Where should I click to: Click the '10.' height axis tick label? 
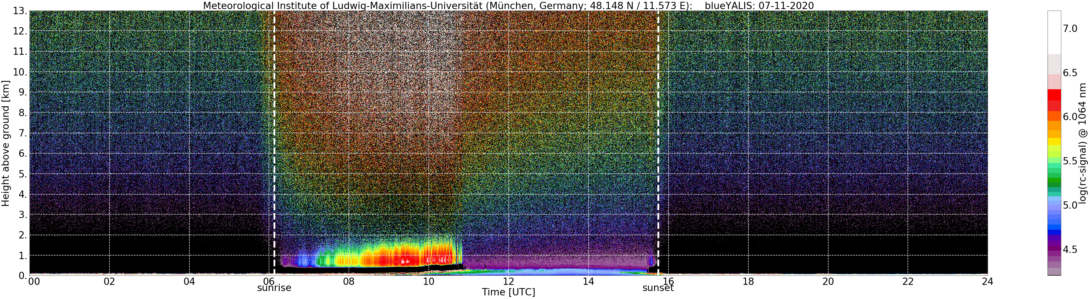click(x=20, y=72)
